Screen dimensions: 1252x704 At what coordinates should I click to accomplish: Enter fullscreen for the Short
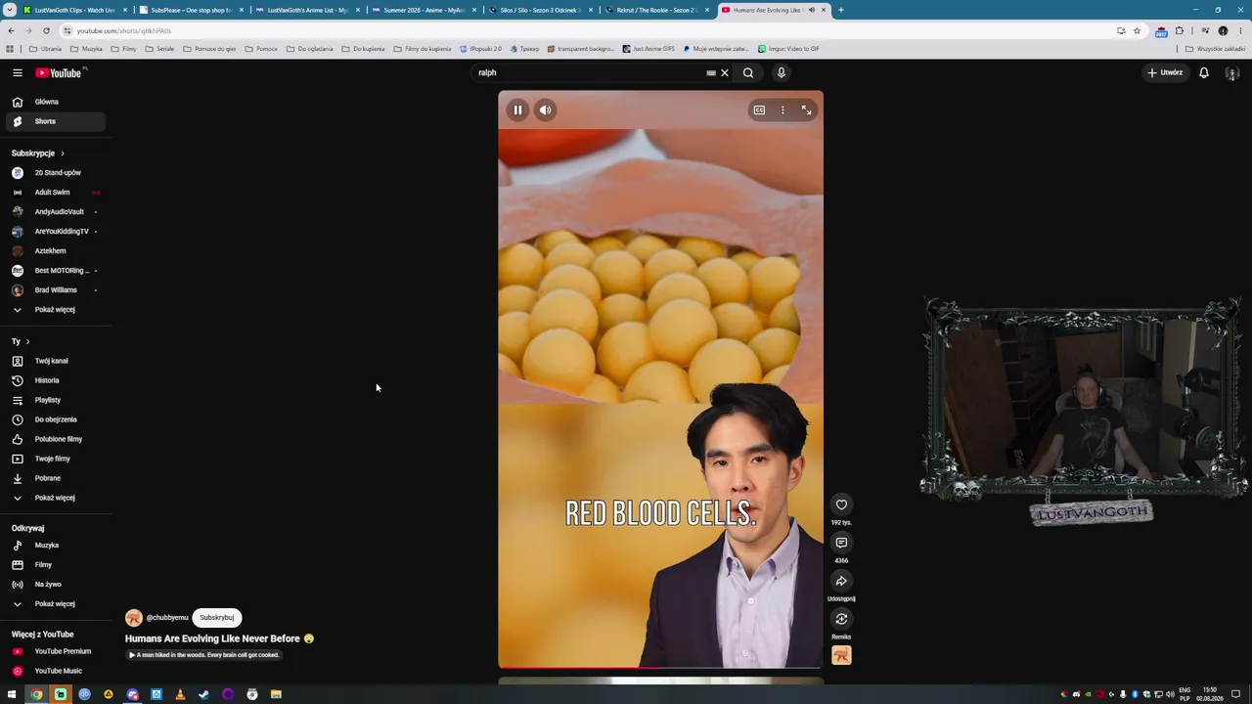(x=806, y=110)
